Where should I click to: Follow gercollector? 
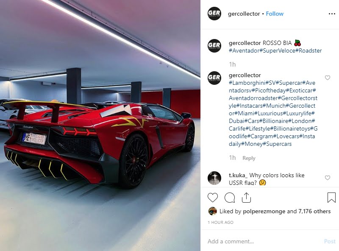tap(275, 14)
